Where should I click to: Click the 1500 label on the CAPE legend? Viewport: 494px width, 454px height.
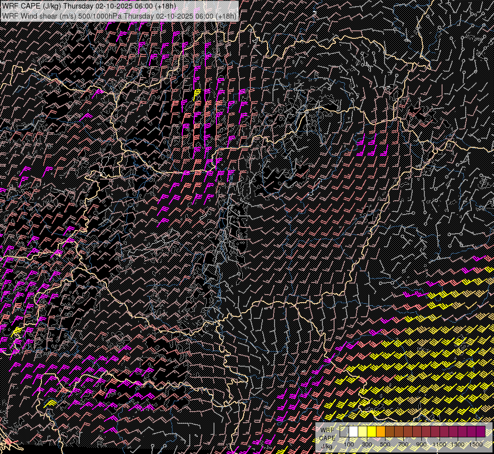tap(476, 444)
